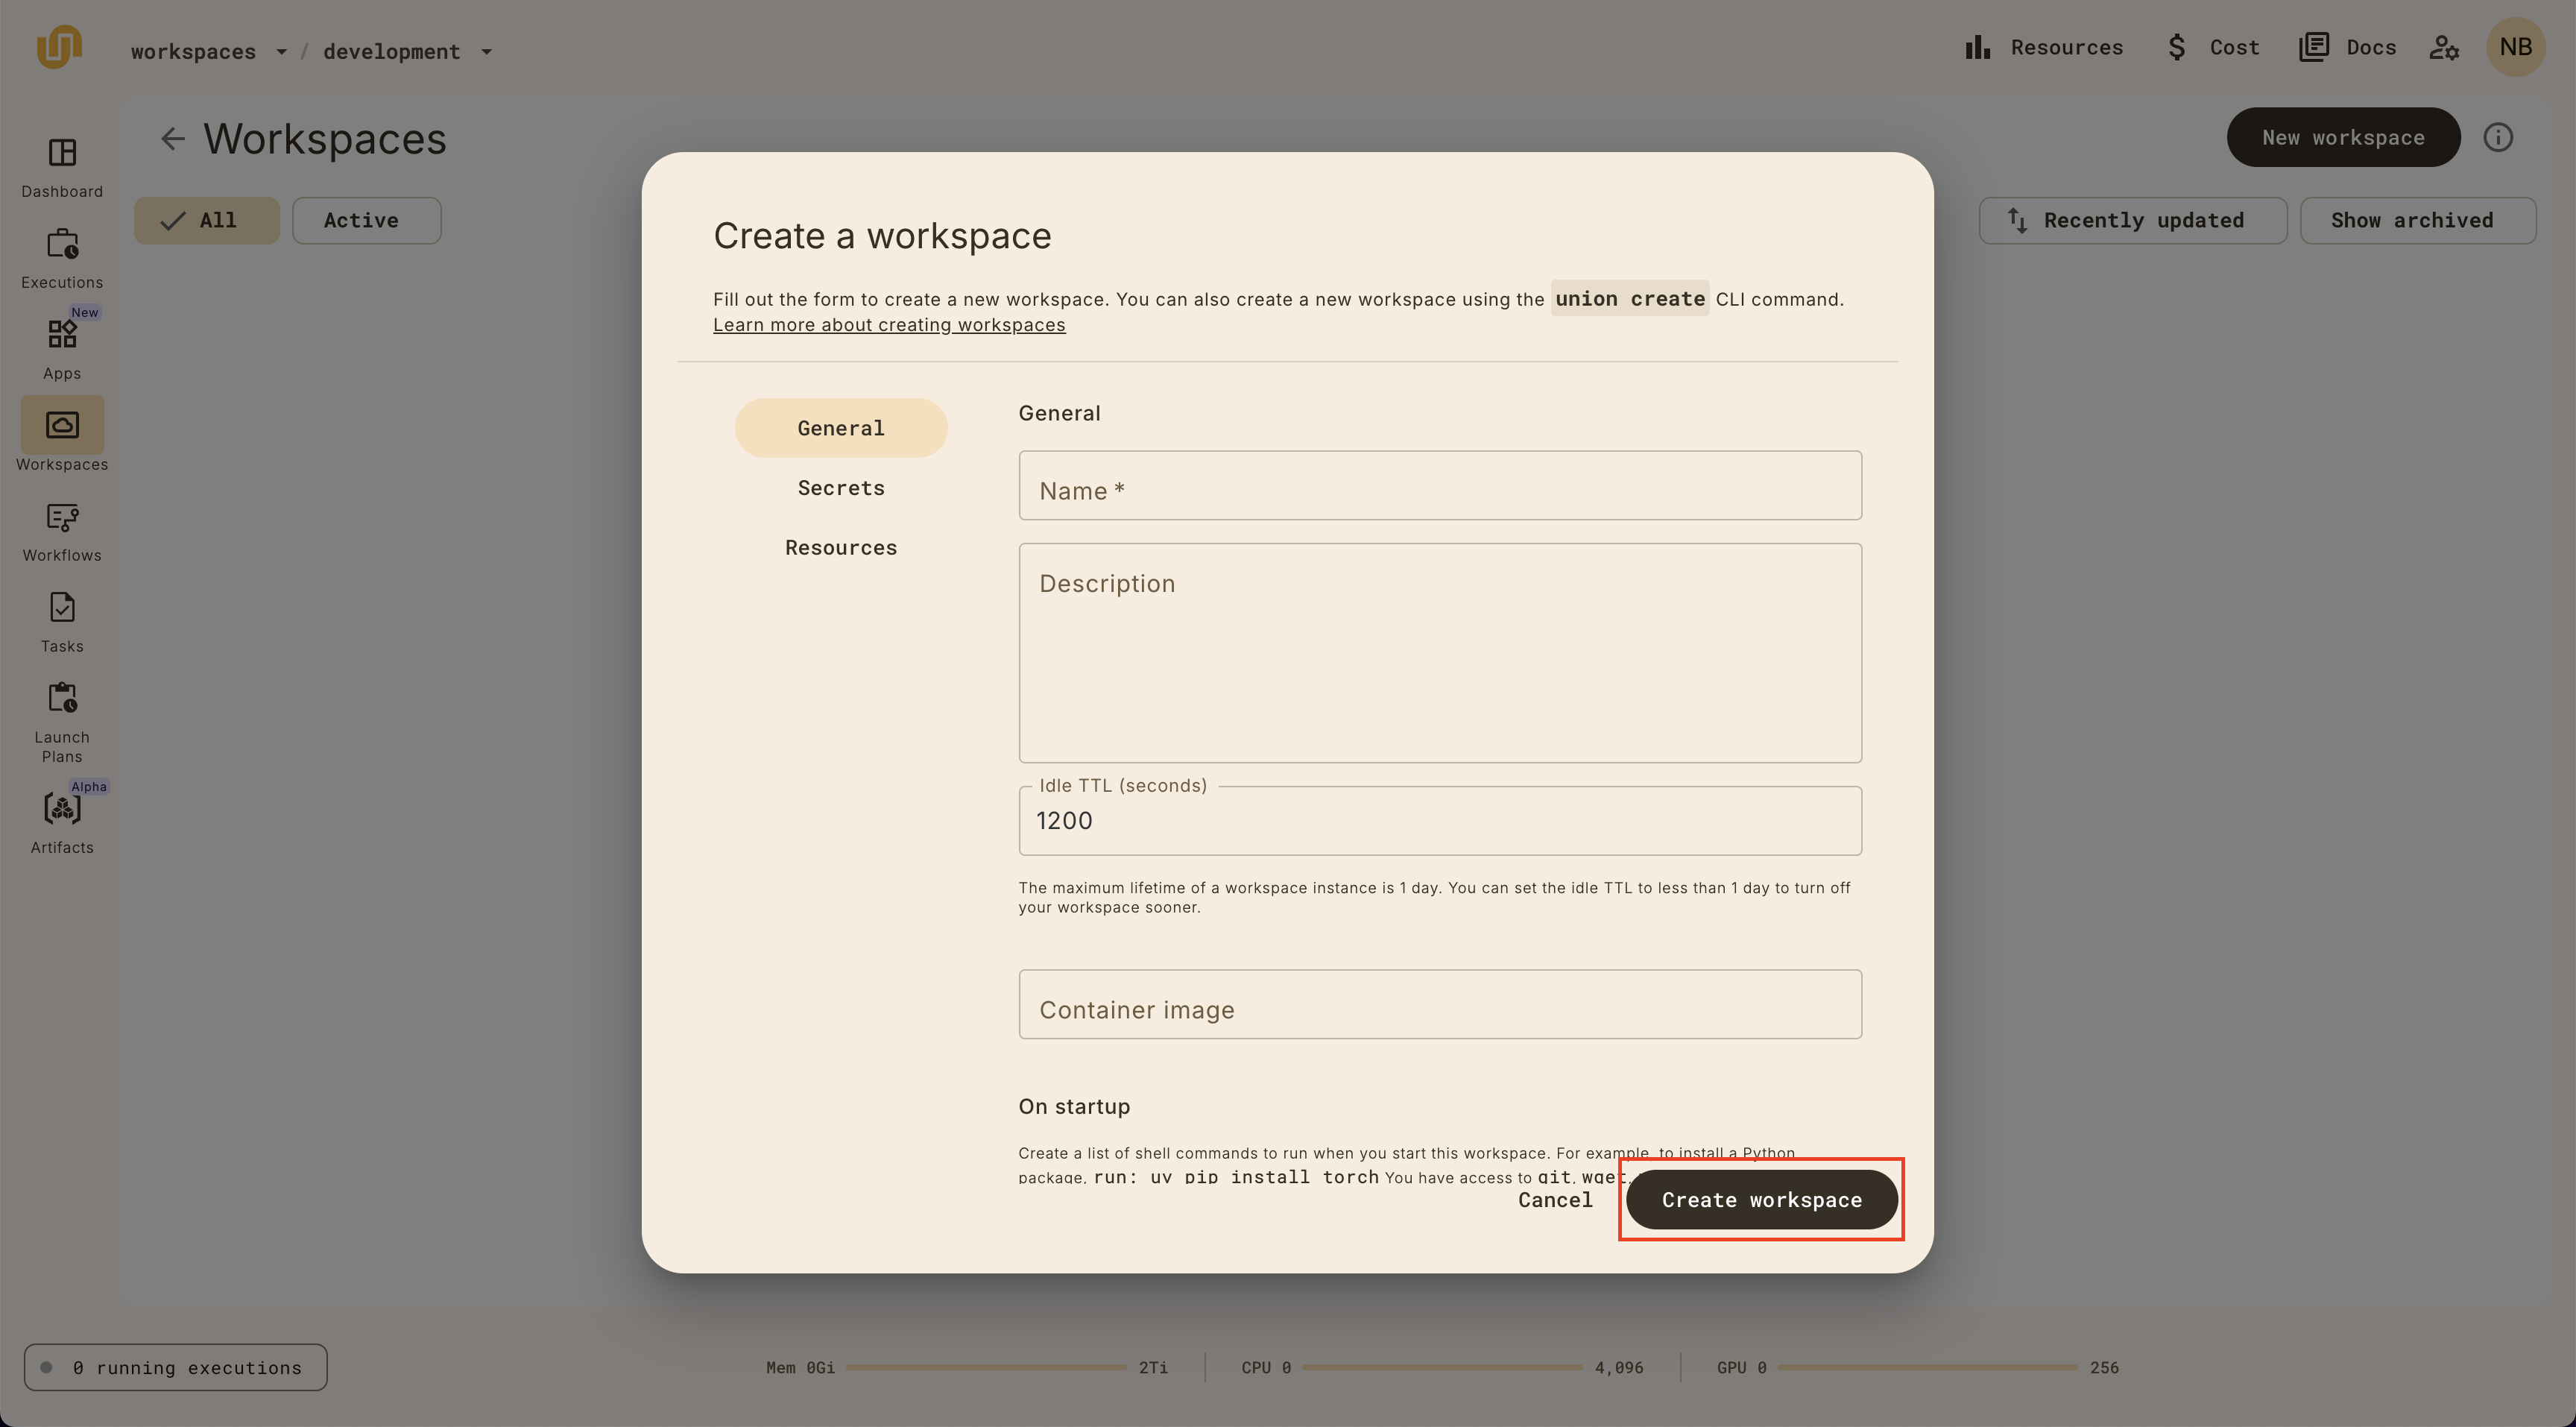This screenshot has width=2576, height=1427.
Task: Click the Create workspace button
Action: 1761,1199
